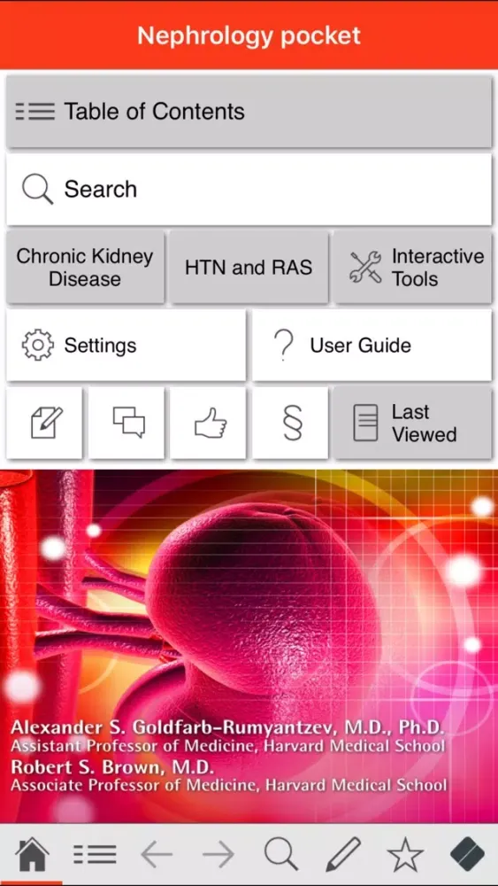Open HTN and RAS section
This screenshot has height=886, width=498.
click(x=249, y=268)
